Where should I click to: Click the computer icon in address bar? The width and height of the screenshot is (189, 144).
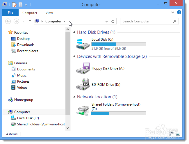point(37,21)
